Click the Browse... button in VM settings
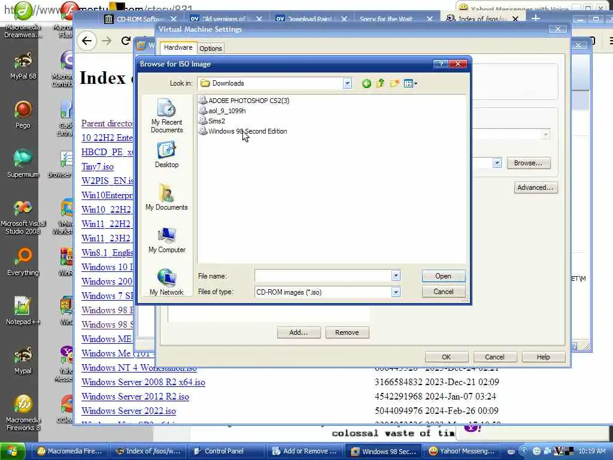Image resolution: width=613 pixels, height=460 pixels. pos(528,163)
